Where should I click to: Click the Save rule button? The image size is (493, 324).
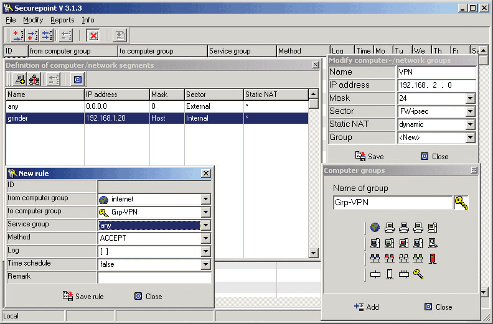[x=83, y=296]
